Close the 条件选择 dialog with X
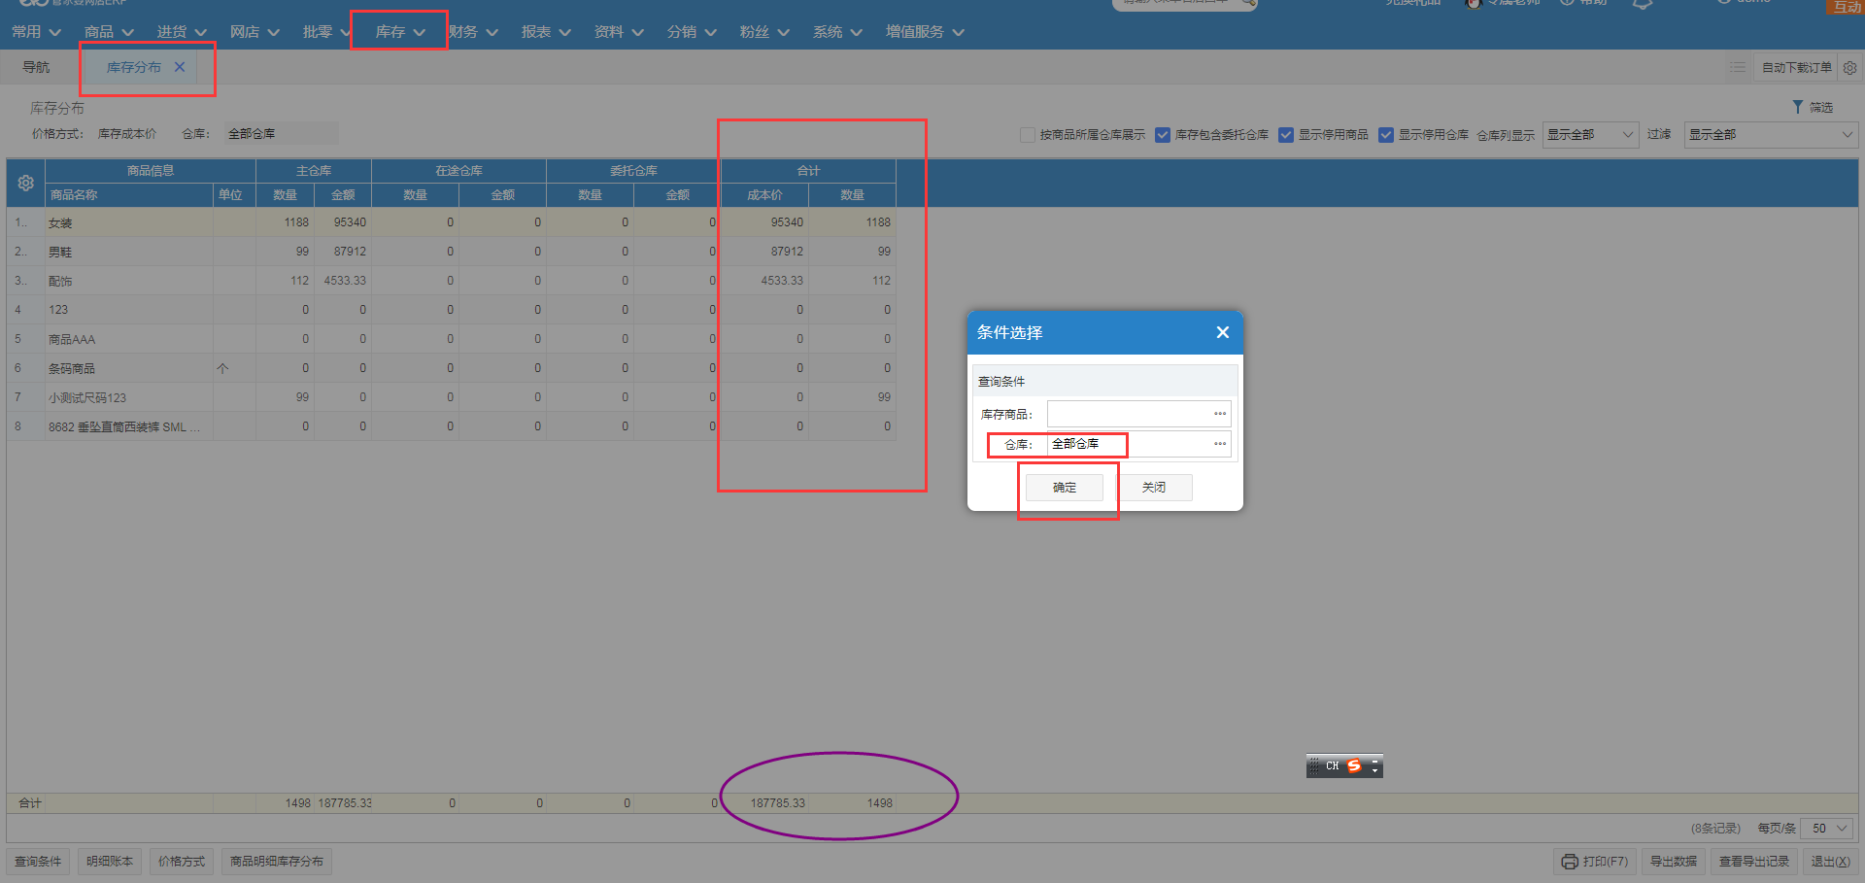1865x883 pixels. pyautogui.click(x=1222, y=332)
